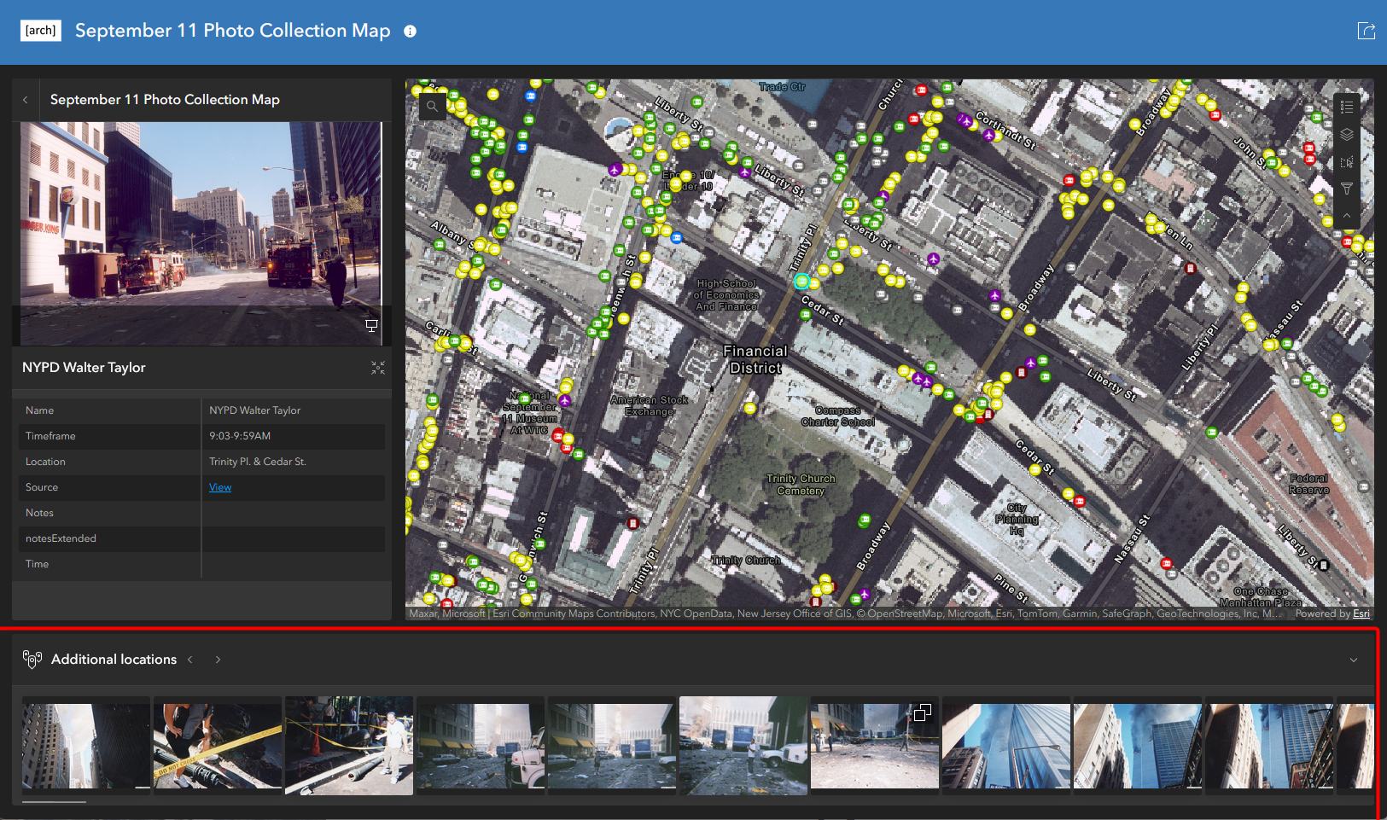Collapse the NYPD Walter Taylor details panel

378,368
